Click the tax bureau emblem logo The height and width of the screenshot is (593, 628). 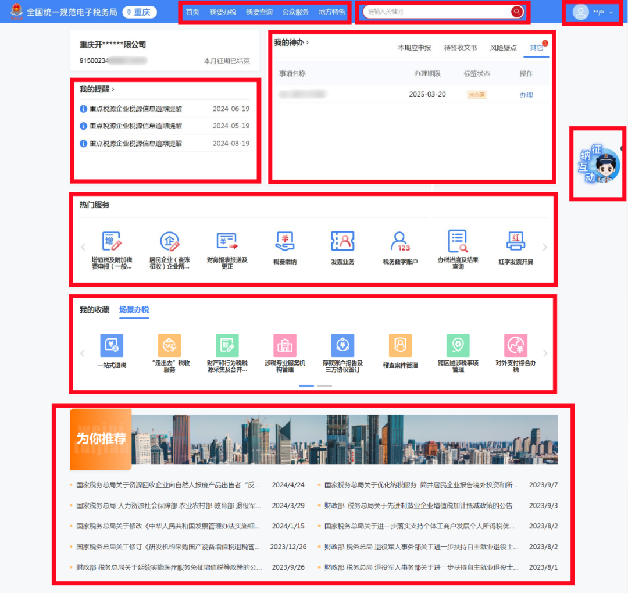(16, 11)
